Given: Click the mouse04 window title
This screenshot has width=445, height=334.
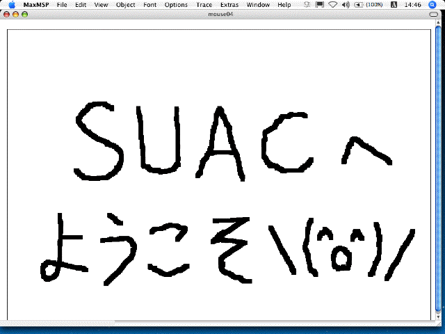Looking at the screenshot, I should (x=220, y=14).
